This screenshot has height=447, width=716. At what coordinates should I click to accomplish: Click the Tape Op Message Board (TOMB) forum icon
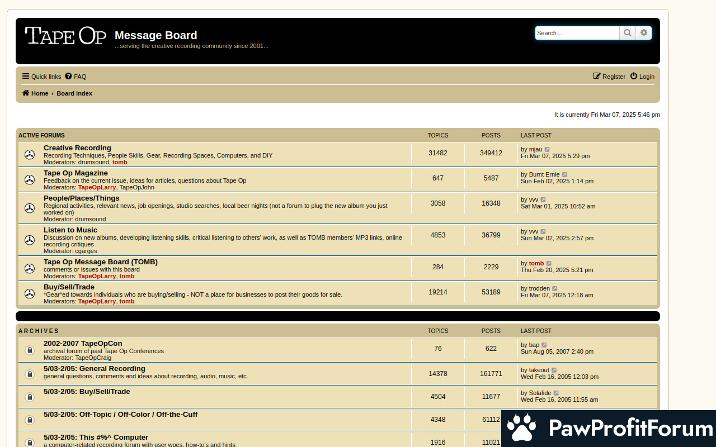coord(30,268)
